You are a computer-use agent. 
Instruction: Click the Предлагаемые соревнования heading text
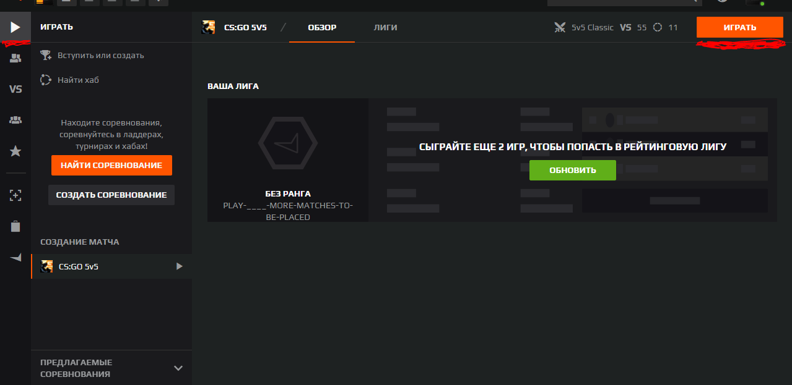[76, 368]
